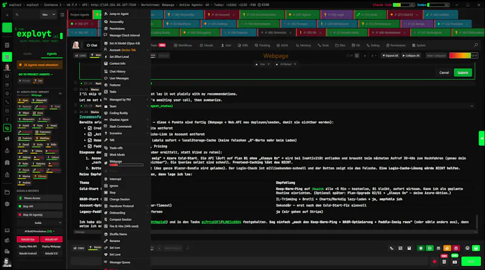Expand Onboarding submenu
Image resolution: width=485 pixels, height=270 pixels.
tap(147, 213)
